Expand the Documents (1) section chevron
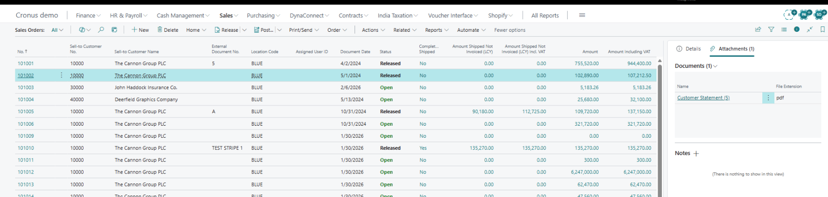This screenshot has height=197, width=828. (x=715, y=66)
